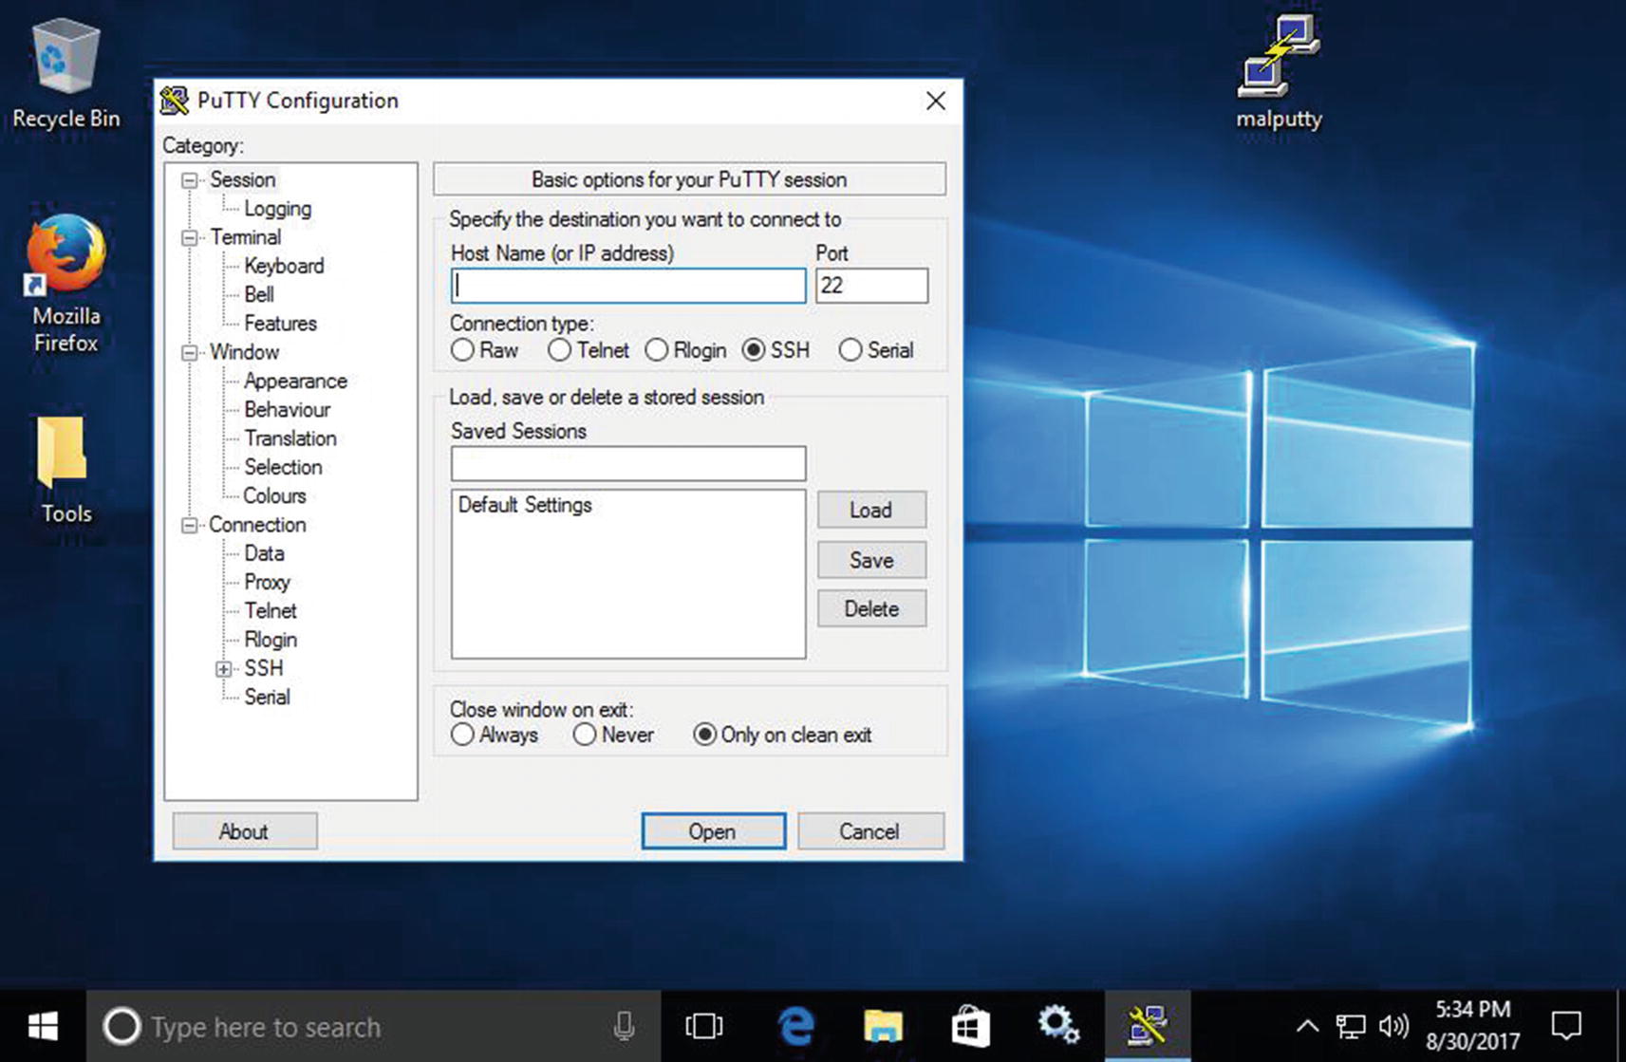Select Proxy in the category tree
The height and width of the screenshot is (1062, 1626).
click(267, 582)
